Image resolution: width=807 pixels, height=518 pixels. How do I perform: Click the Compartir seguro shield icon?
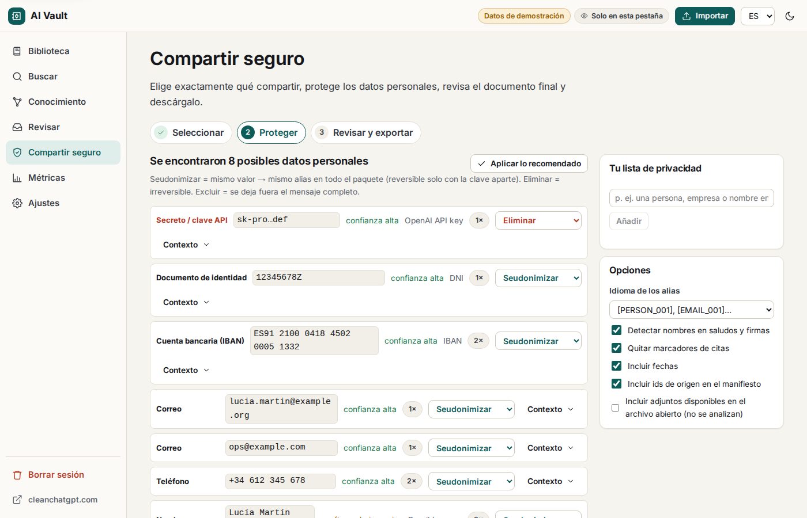[17, 153]
